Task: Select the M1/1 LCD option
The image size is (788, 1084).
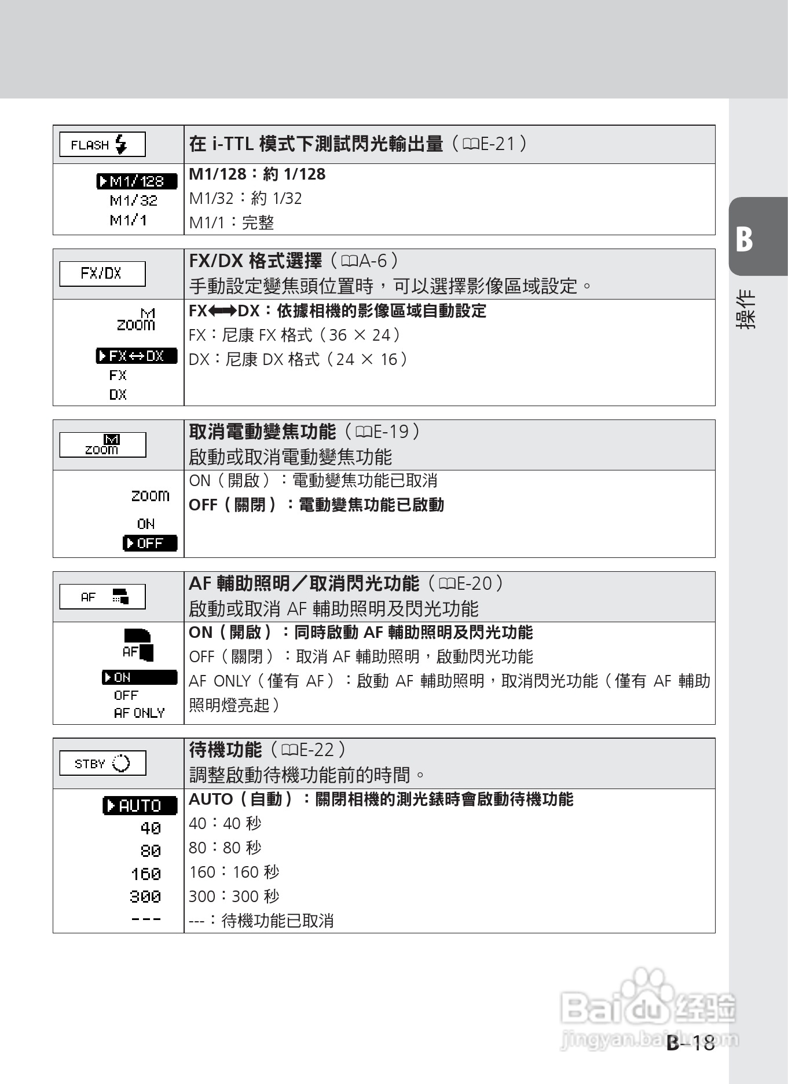Action: point(129,220)
